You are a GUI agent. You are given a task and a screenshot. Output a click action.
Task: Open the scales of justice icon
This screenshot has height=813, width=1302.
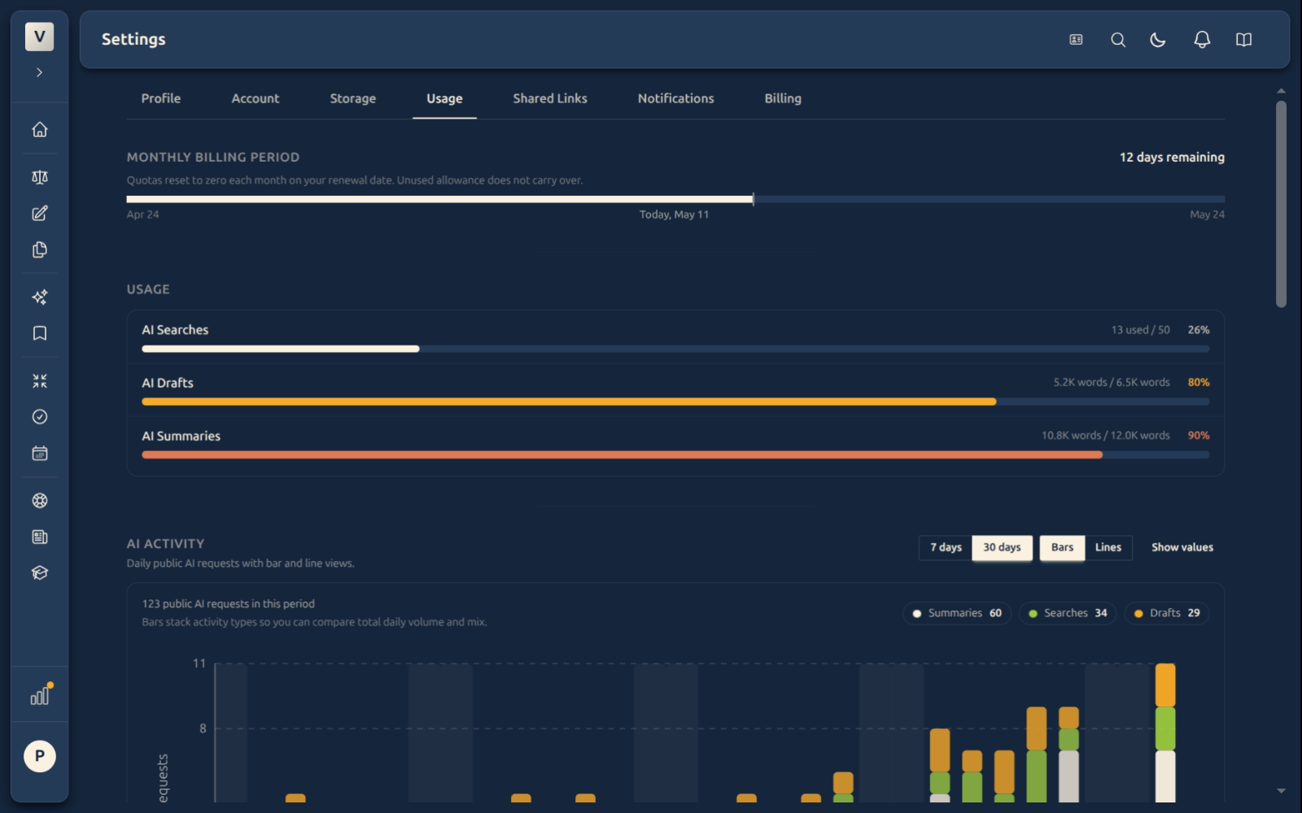39,177
